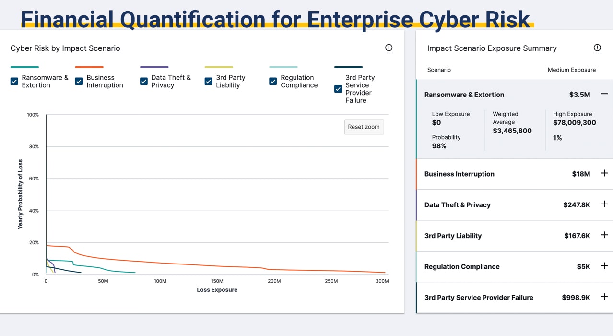
Task: Expand Business Interruption plus icon
Action: point(604,173)
